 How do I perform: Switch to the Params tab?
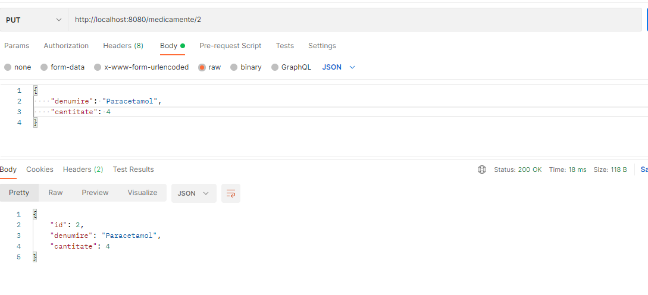pyautogui.click(x=17, y=46)
